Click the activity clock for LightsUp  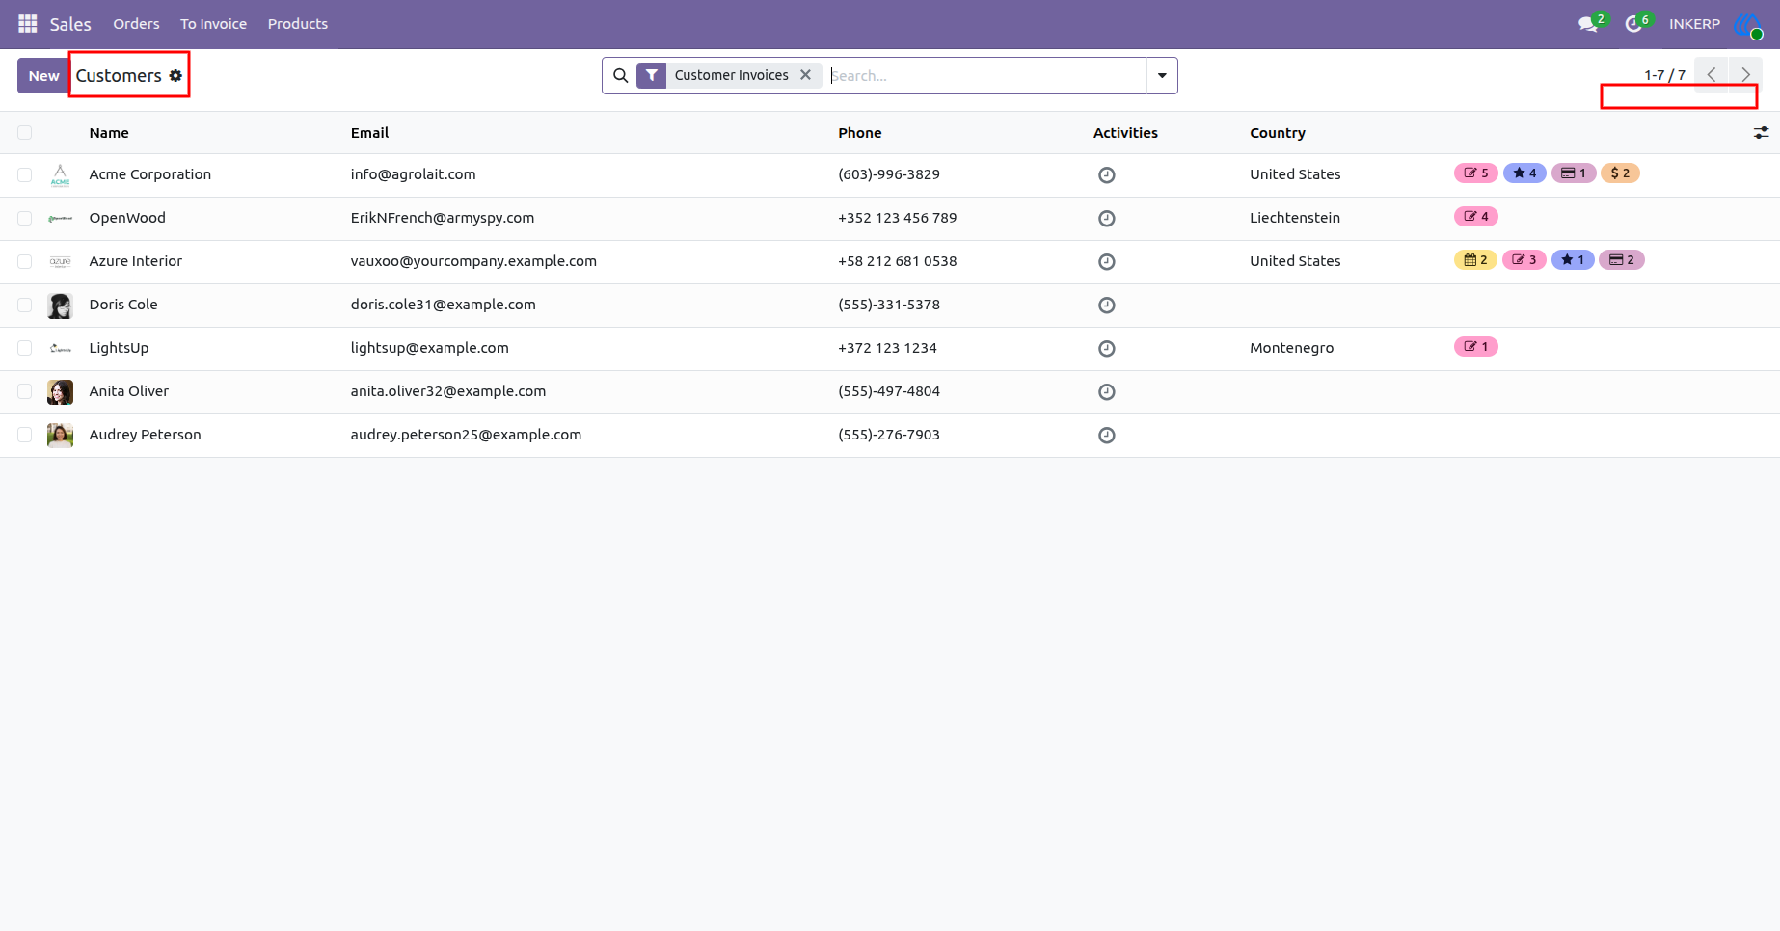[1107, 348]
